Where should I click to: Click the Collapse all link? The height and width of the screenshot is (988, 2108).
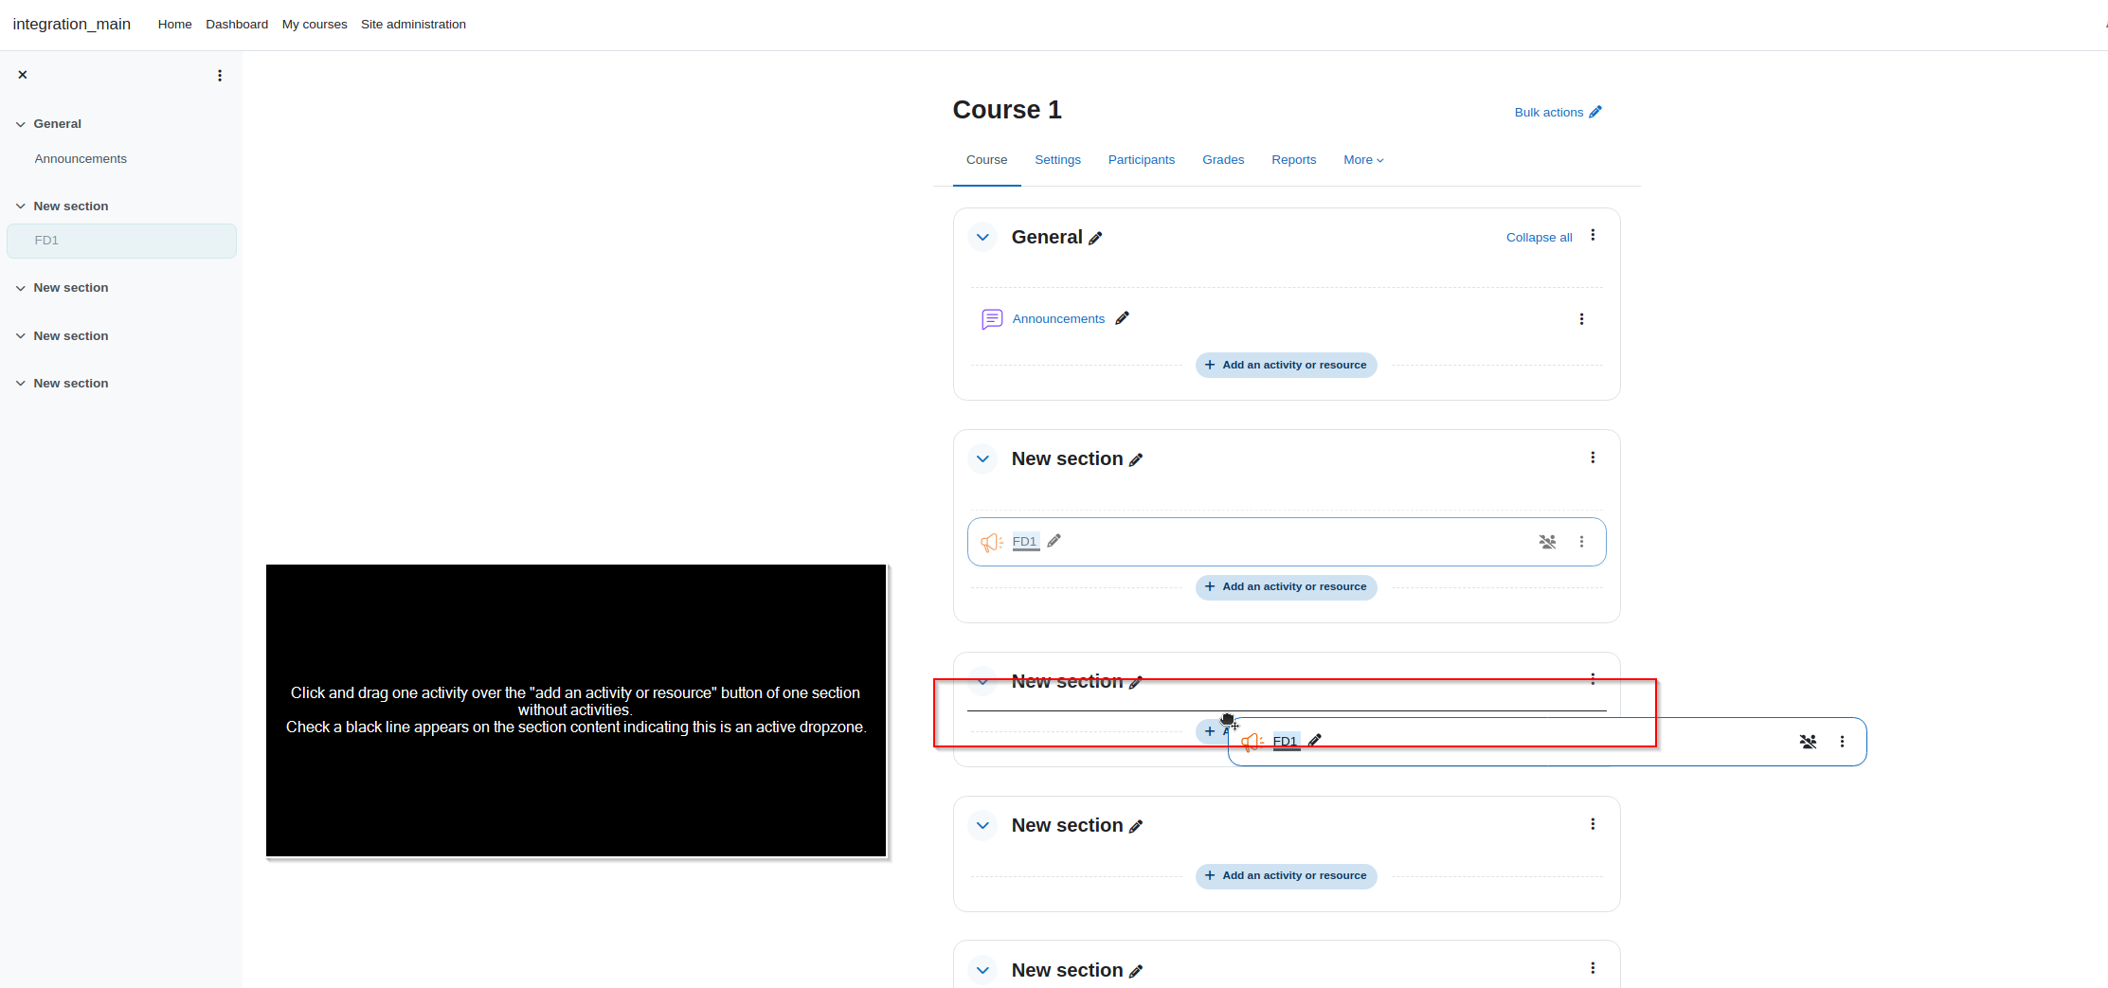point(1539,238)
